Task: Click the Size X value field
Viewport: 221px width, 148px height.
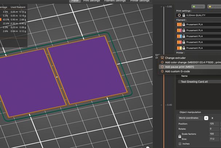Action: tap(214, 139)
